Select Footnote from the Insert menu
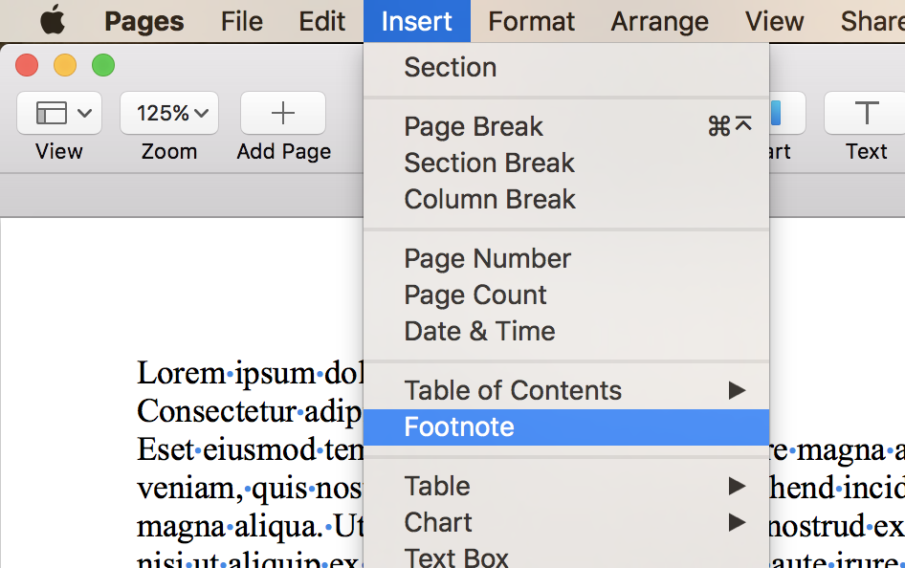This screenshot has width=905, height=568. click(x=459, y=426)
